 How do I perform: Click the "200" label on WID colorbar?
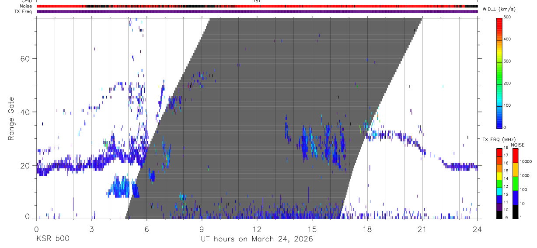[x=507, y=83]
